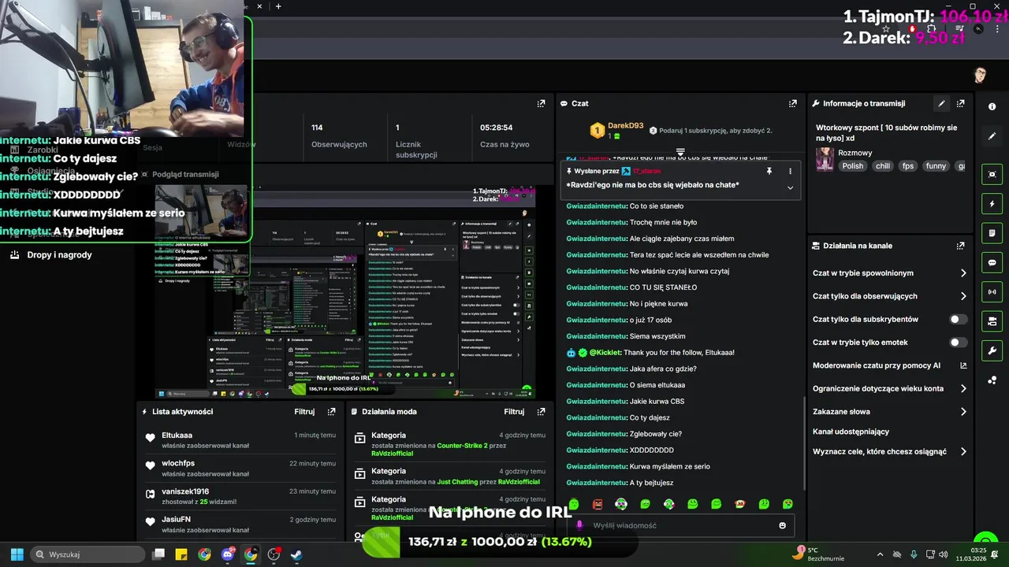Screen dimensions: 1009x567
Task: Open Steam from the taskbar
Action: coord(296,554)
